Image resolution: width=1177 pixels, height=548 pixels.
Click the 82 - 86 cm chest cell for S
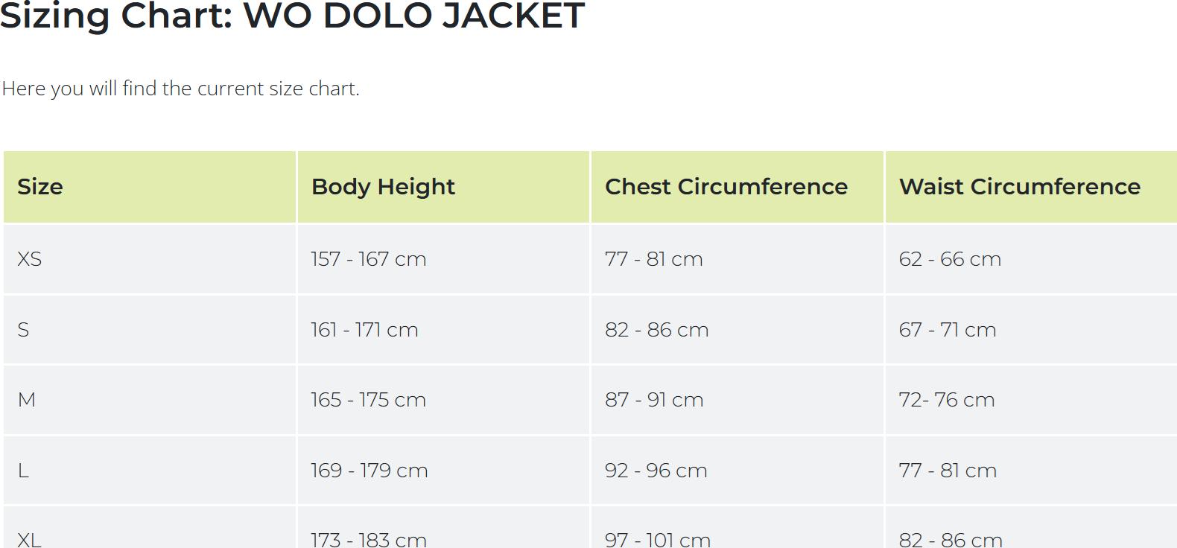[x=656, y=330]
